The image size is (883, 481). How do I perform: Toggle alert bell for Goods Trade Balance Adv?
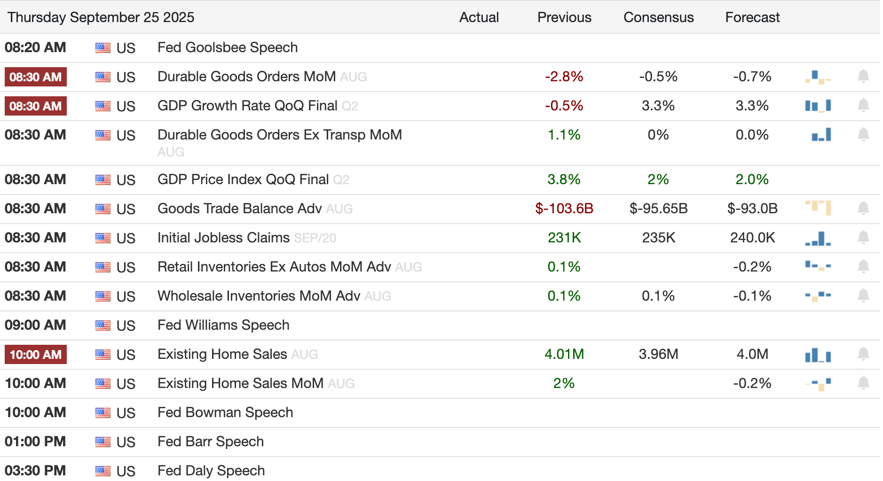coord(863,209)
